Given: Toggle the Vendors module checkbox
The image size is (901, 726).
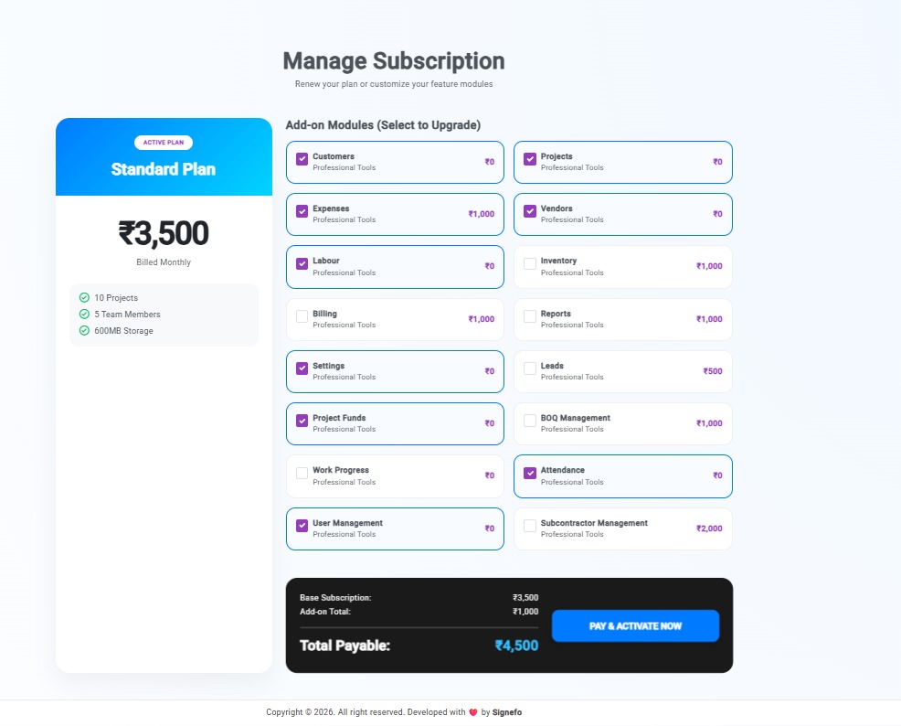Looking at the screenshot, I should click(x=530, y=211).
